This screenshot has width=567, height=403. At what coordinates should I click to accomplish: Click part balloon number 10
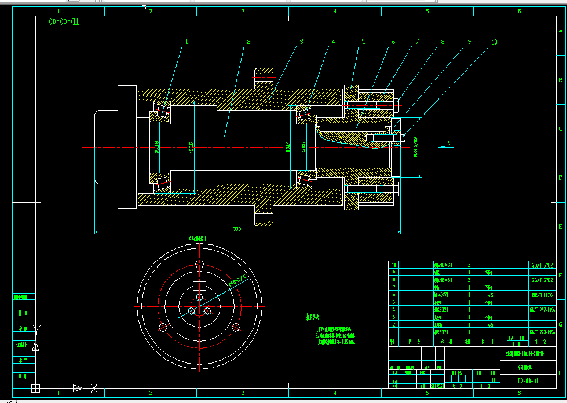[495, 42]
